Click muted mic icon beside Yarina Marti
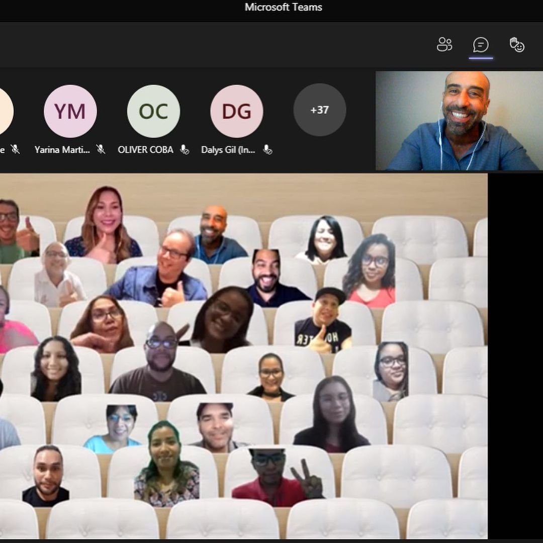Image resolution: width=543 pixels, height=543 pixels. coord(101,150)
